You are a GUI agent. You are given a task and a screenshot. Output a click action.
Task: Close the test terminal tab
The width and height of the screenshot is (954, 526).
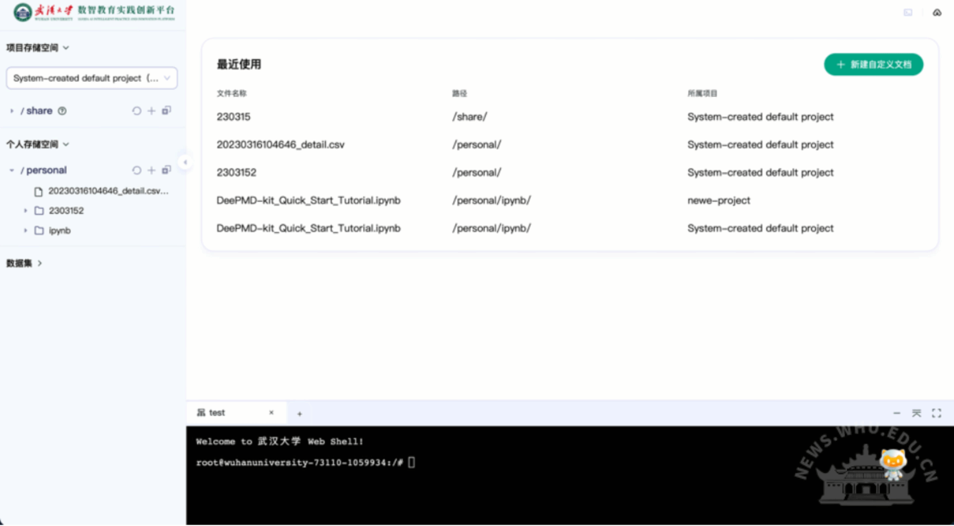271,412
